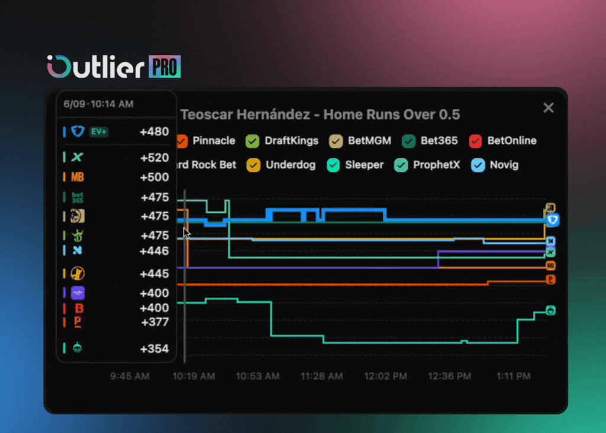Click the 12:36 PM time axis label
The width and height of the screenshot is (606, 433).
point(450,376)
